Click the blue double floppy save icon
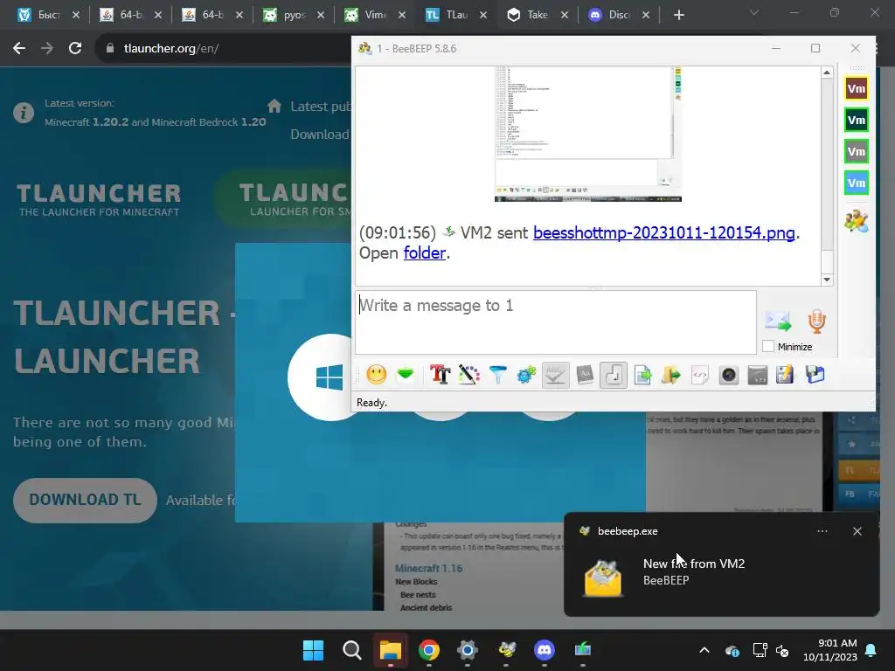895x671 pixels. [x=815, y=375]
